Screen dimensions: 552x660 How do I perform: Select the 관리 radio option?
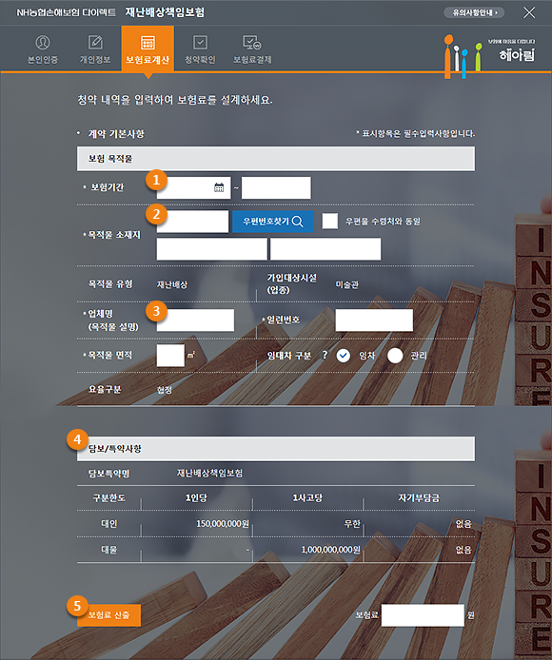(x=395, y=356)
